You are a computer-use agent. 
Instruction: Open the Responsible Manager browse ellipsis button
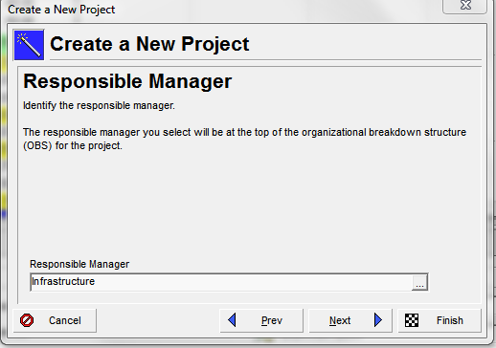pos(419,282)
